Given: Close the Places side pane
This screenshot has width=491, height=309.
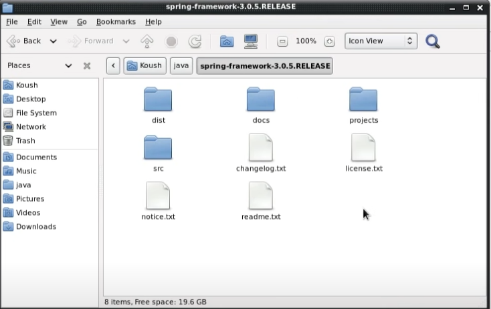Looking at the screenshot, I should (x=87, y=65).
